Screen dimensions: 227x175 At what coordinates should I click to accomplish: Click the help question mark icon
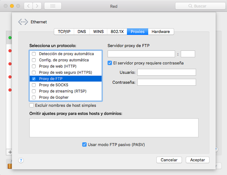(x=21, y=160)
